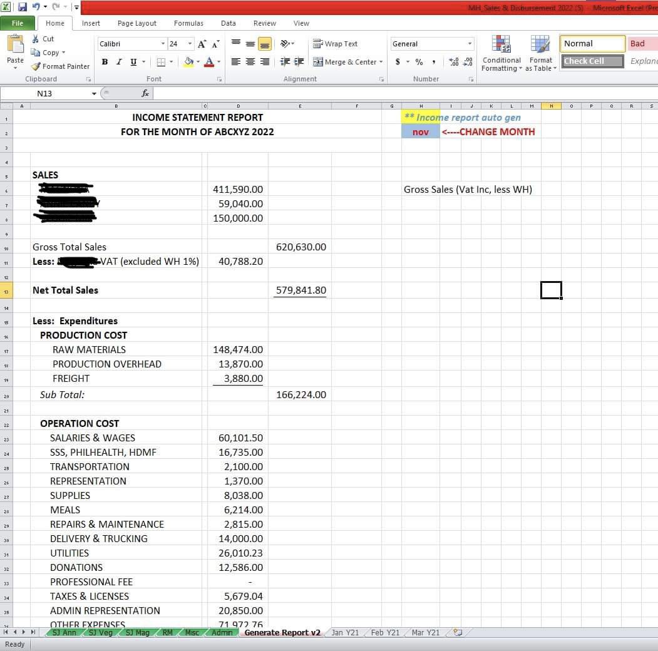Click the formula bar input field
The height and width of the screenshot is (651, 658).
(405, 93)
